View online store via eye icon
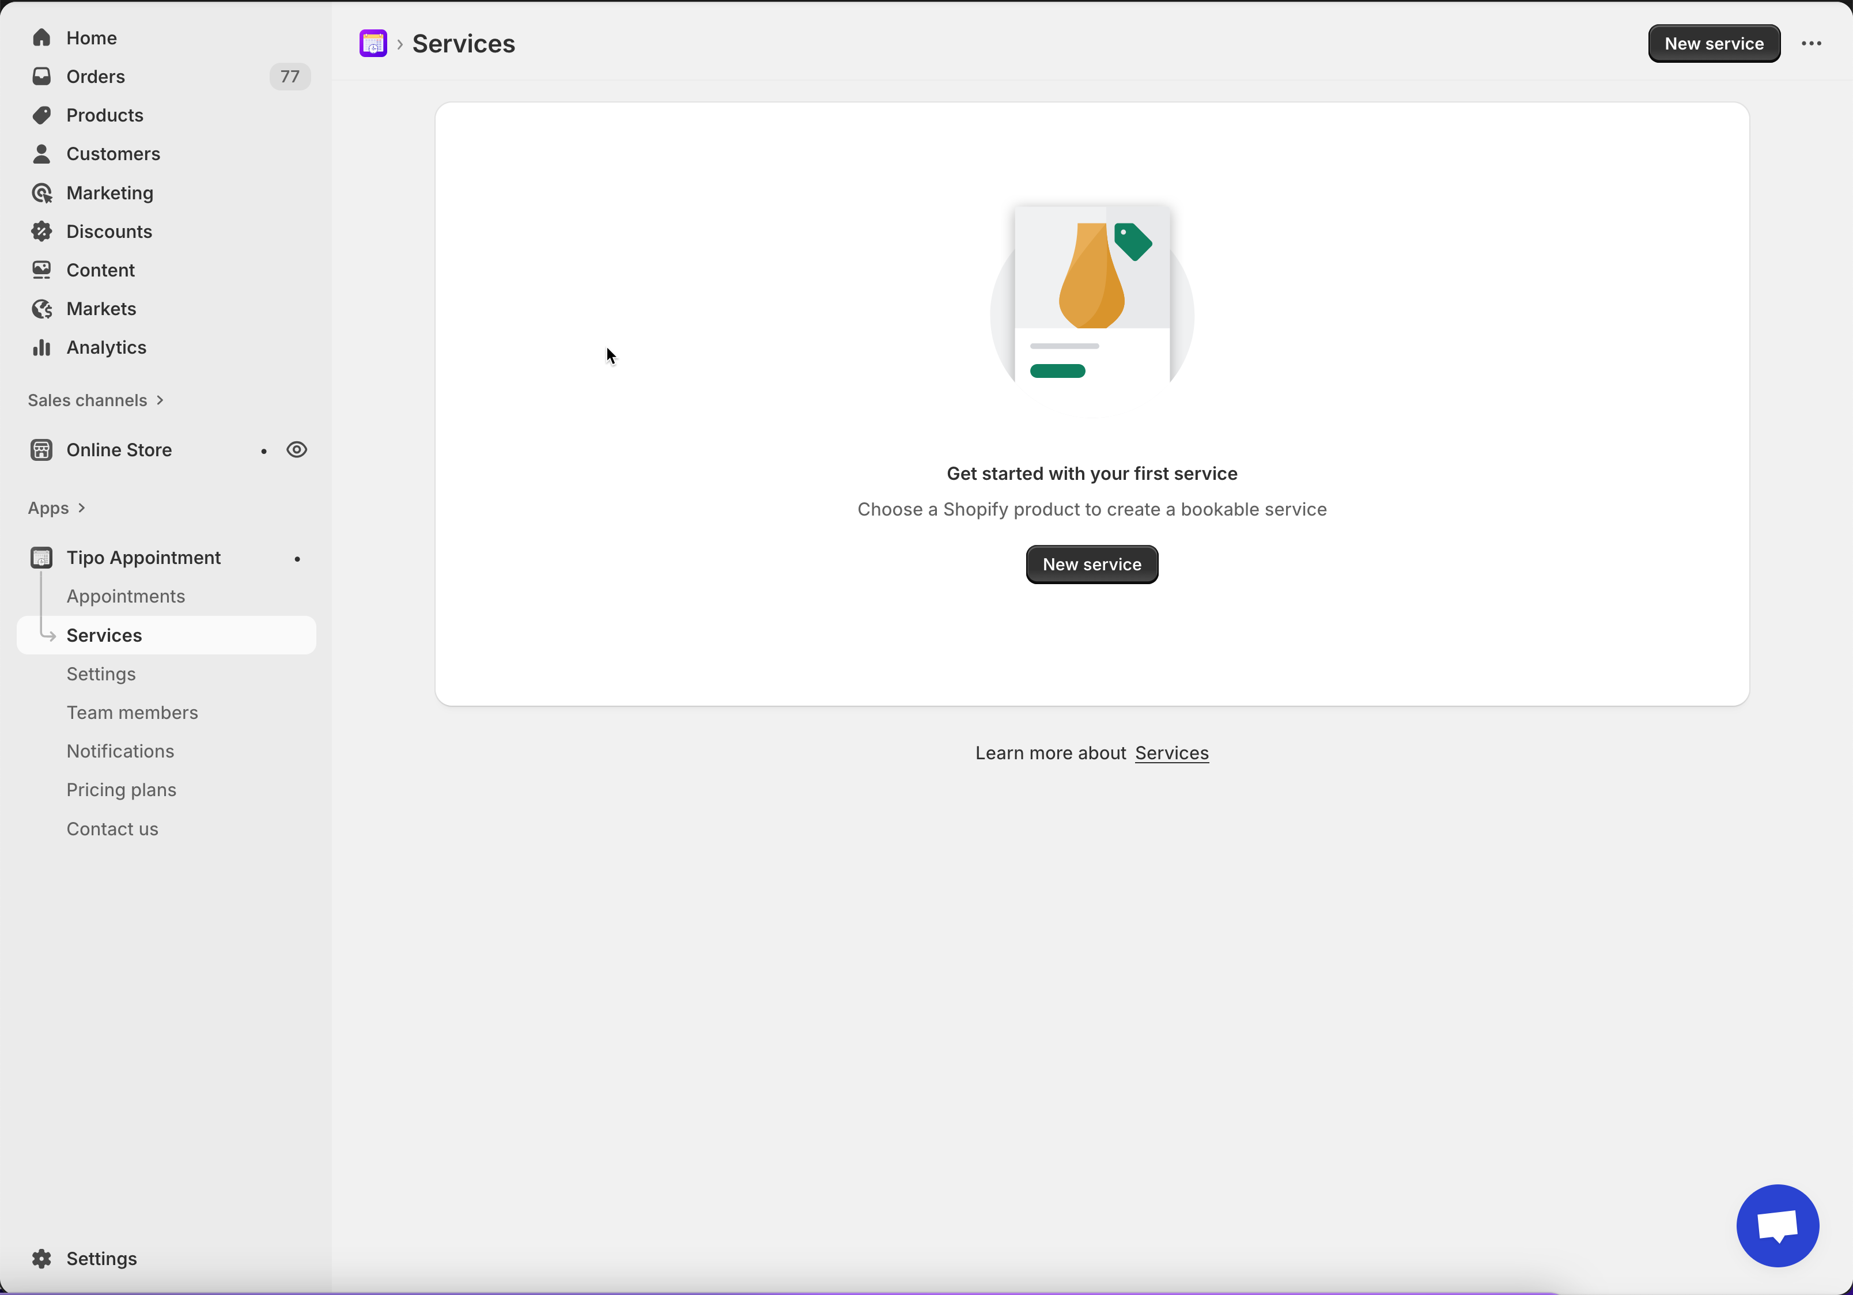Image resolution: width=1853 pixels, height=1295 pixels. [x=296, y=449]
